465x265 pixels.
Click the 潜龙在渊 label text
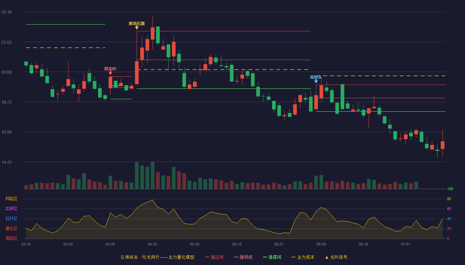tap(137, 24)
